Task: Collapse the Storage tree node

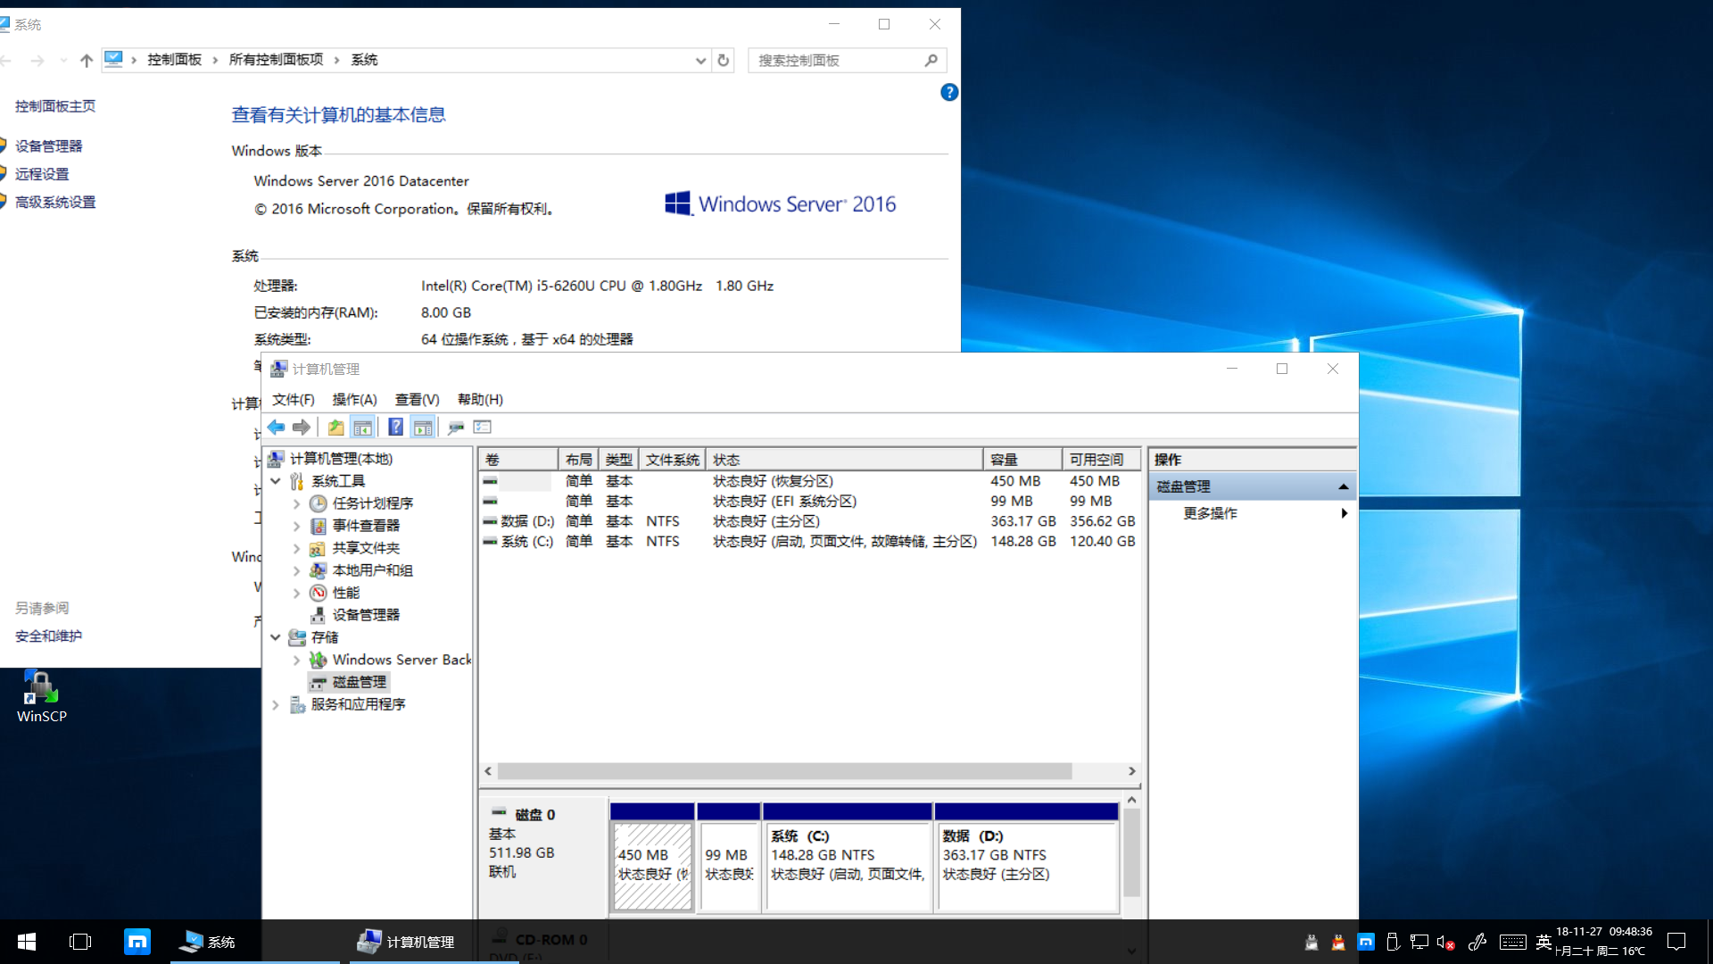Action: click(x=276, y=637)
